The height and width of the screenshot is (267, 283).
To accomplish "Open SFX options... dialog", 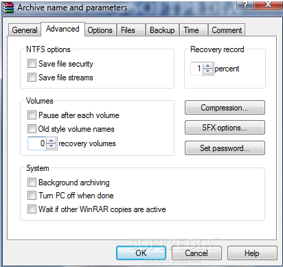I will tap(225, 128).
